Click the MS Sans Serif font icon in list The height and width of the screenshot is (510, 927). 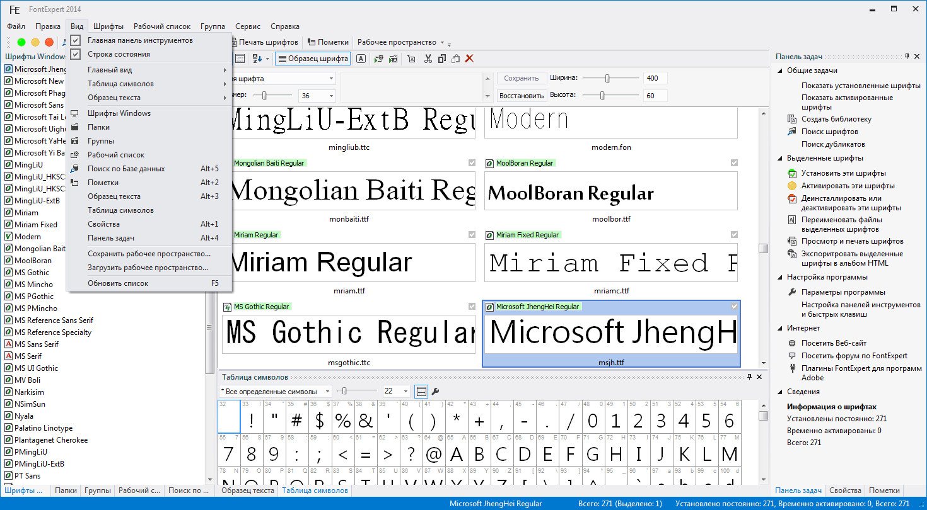tap(8, 344)
